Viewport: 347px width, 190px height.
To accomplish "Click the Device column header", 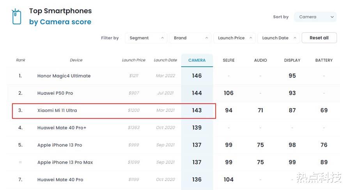I will tap(76, 60).
